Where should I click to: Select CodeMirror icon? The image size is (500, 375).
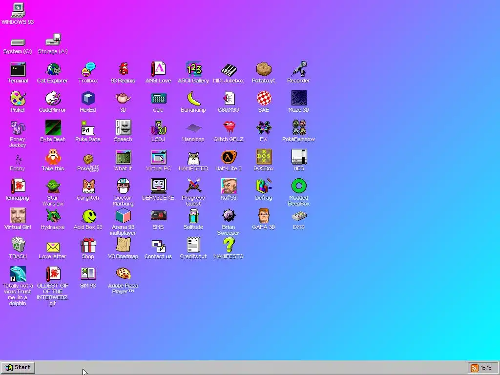53,99
